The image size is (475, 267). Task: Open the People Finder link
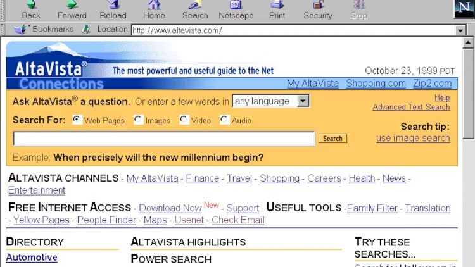click(x=106, y=220)
